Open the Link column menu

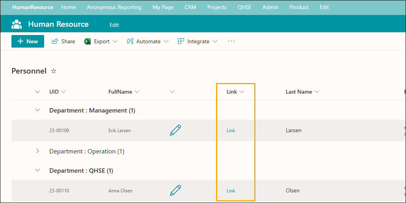(242, 92)
